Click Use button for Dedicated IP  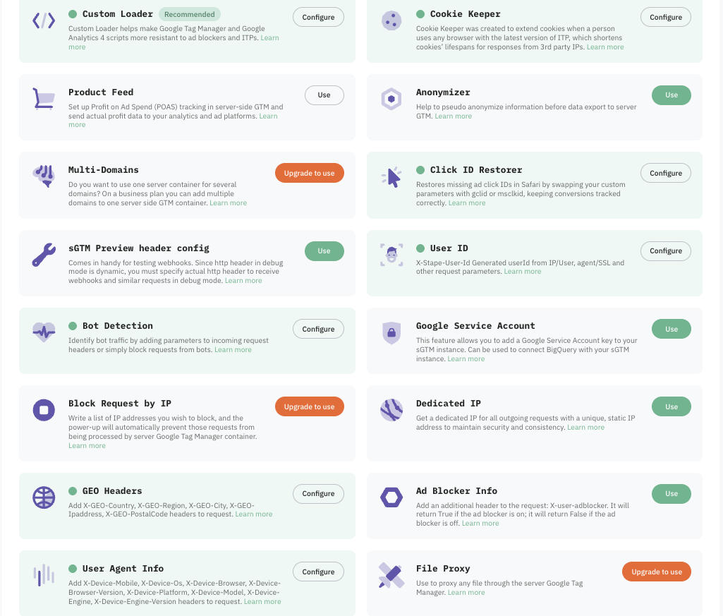tap(671, 406)
